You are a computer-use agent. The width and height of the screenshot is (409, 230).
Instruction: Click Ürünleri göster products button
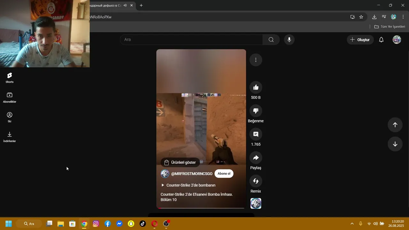[x=180, y=162]
